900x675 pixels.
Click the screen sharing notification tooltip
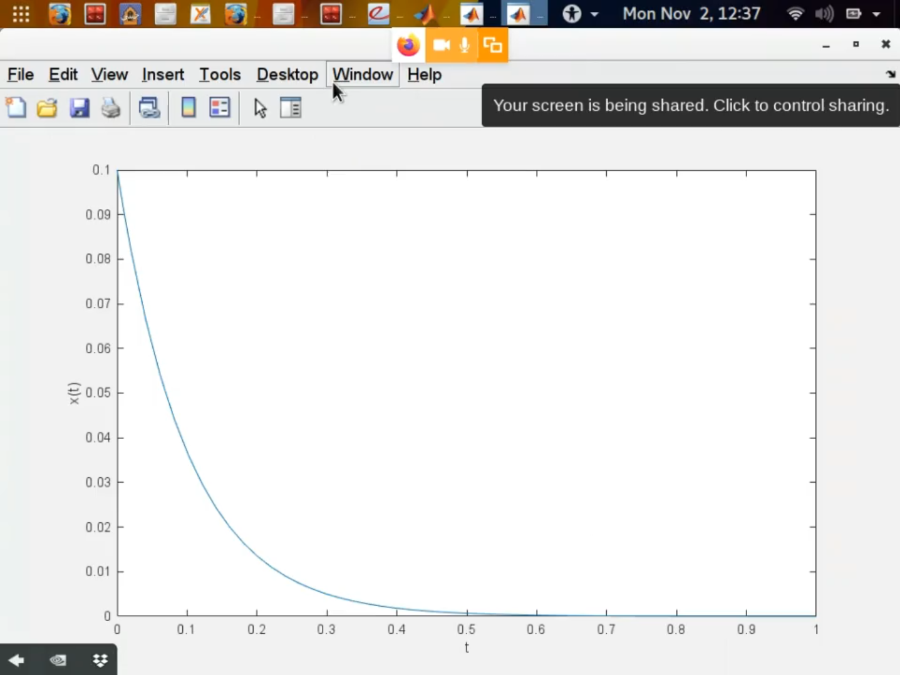tap(690, 105)
